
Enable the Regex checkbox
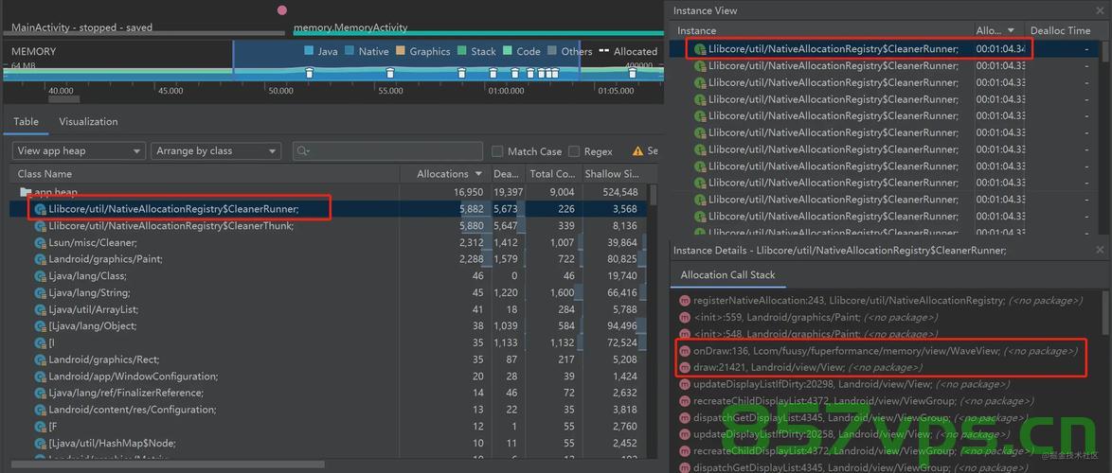[574, 151]
